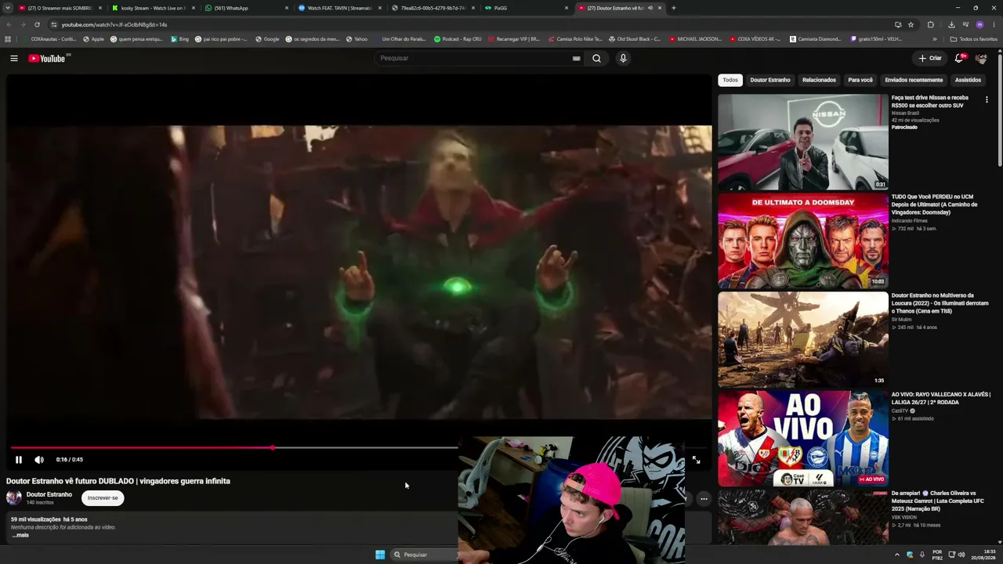The width and height of the screenshot is (1003, 564).
Task: Select the 'Para você' filter chip
Action: (x=860, y=80)
